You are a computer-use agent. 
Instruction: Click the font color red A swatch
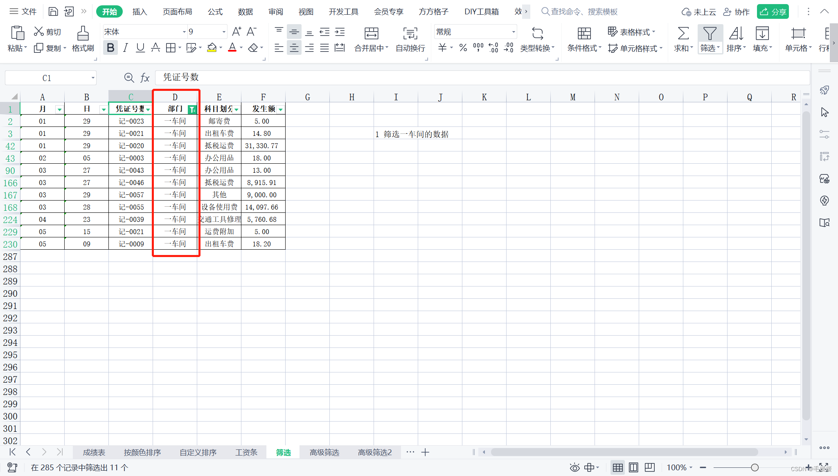pyautogui.click(x=232, y=48)
